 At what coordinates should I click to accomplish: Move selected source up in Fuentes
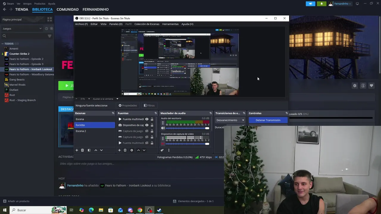138,150
